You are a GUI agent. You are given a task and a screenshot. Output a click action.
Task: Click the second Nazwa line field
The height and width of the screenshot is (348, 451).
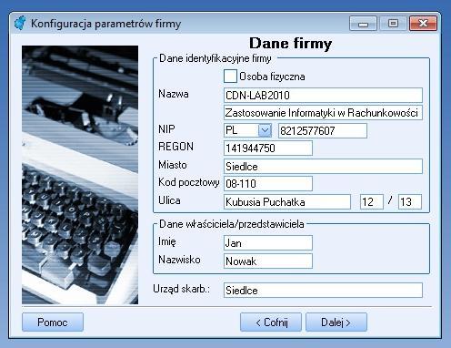(323, 113)
